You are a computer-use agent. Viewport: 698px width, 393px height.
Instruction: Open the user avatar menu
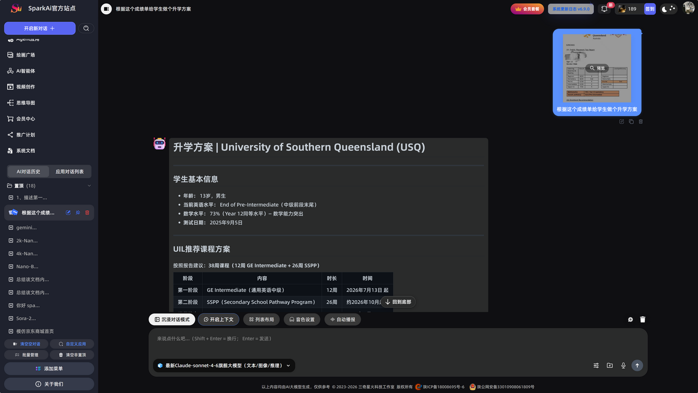pyautogui.click(x=688, y=8)
